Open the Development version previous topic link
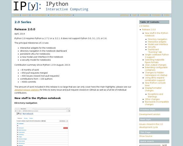This screenshot has height=146, width=183. pyautogui.click(x=149, y=114)
